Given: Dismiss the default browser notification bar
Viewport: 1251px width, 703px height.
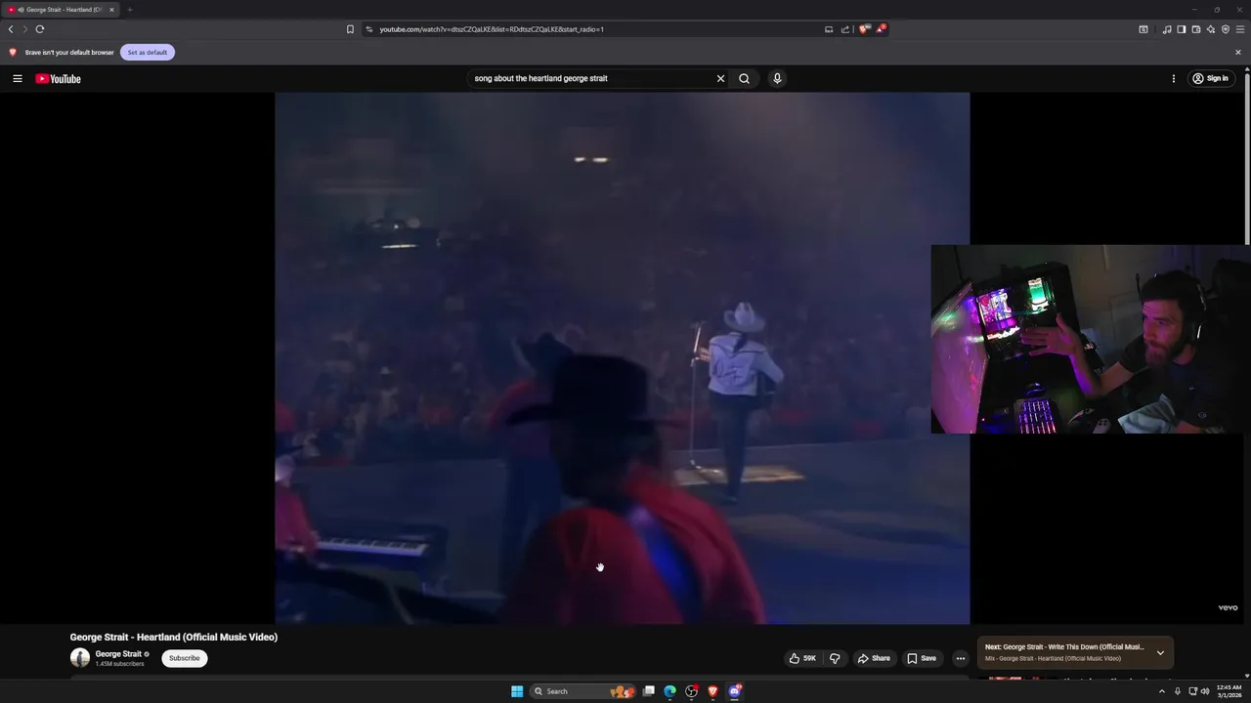Looking at the screenshot, I should [1237, 52].
